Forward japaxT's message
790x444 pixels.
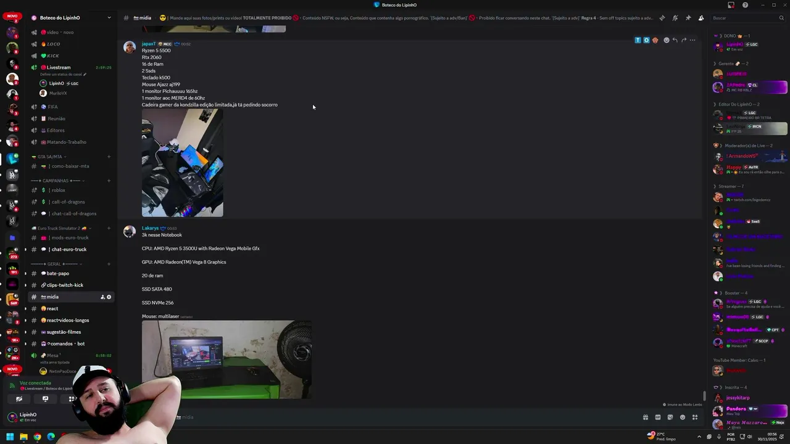click(683, 40)
